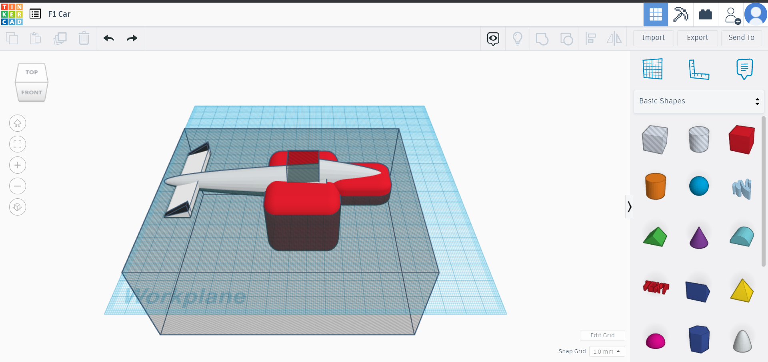Open the Snap Grid 1.0 mm dropdown
Image resolution: width=768 pixels, height=362 pixels.
(607, 352)
